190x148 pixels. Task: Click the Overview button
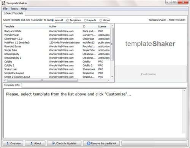pos(13,143)
